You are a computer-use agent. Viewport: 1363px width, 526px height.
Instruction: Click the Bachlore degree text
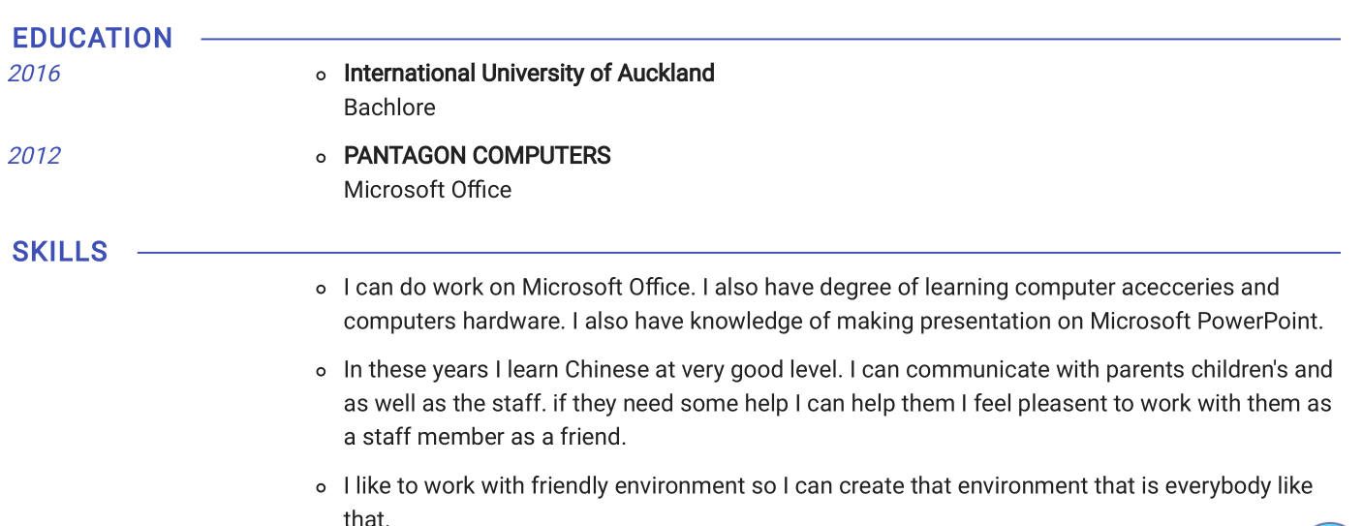click(389, 108)
